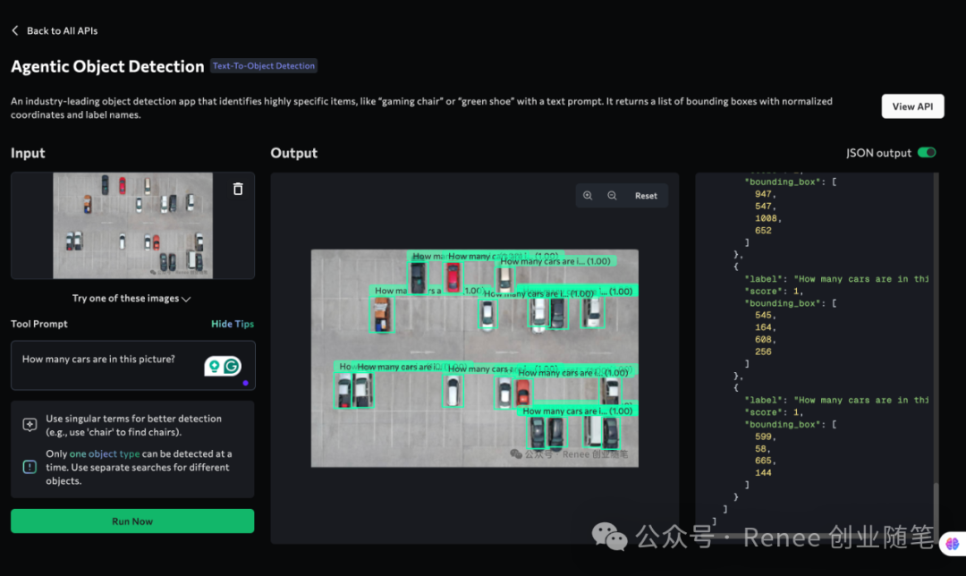This screenshot has width=966, height=576.
Task: Click the back arrow next to Back to All APIs
Action: click(15, 30)
